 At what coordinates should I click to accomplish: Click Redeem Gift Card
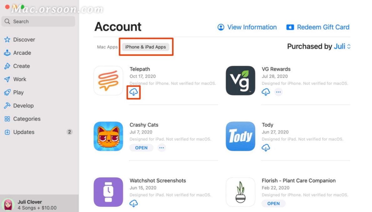(318, 27)
